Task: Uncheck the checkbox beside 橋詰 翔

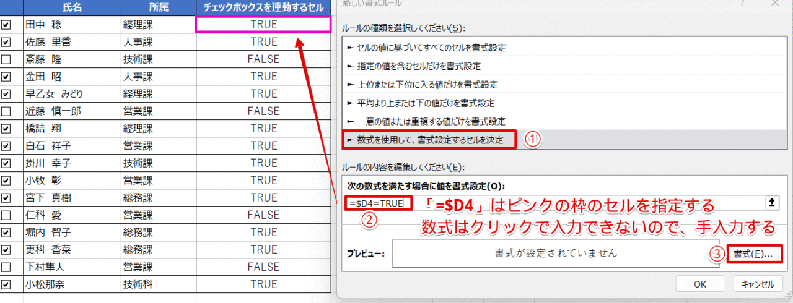Action: (6, 129)
